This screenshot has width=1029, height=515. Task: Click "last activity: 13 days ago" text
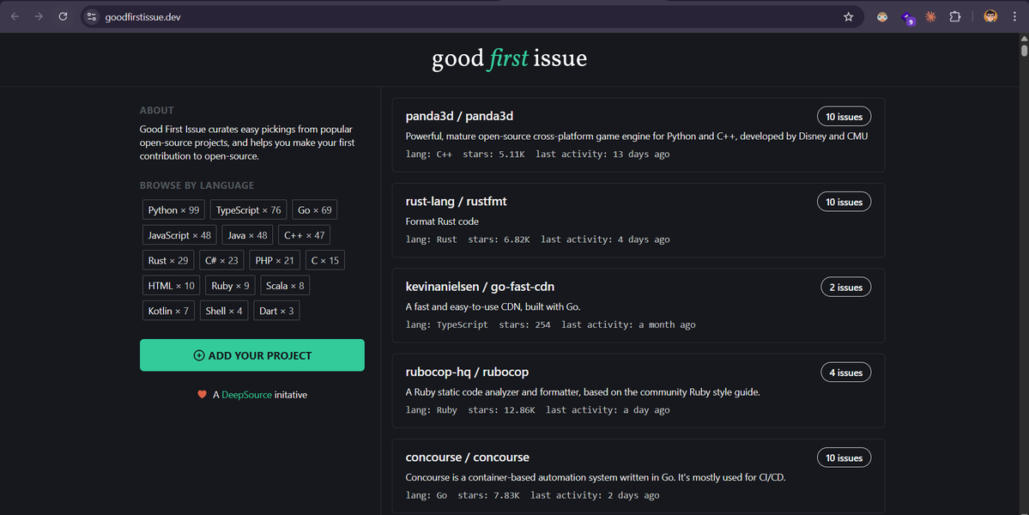pyautogui.click(x=602, y=154)
